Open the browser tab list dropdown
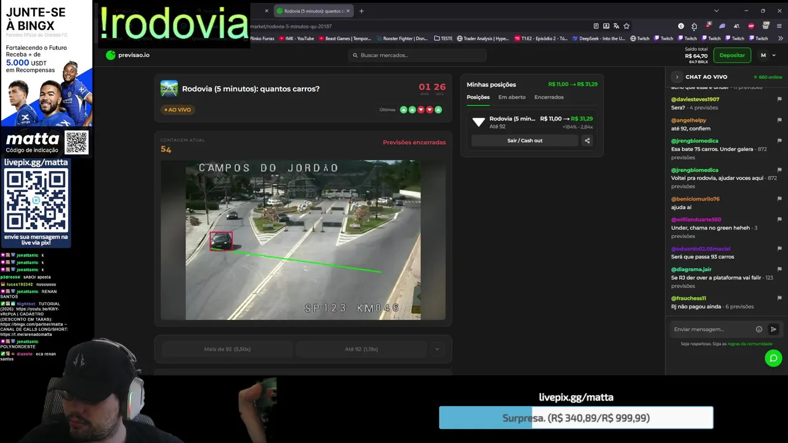Viewport: 788px width, 443px height. point(716,11)
